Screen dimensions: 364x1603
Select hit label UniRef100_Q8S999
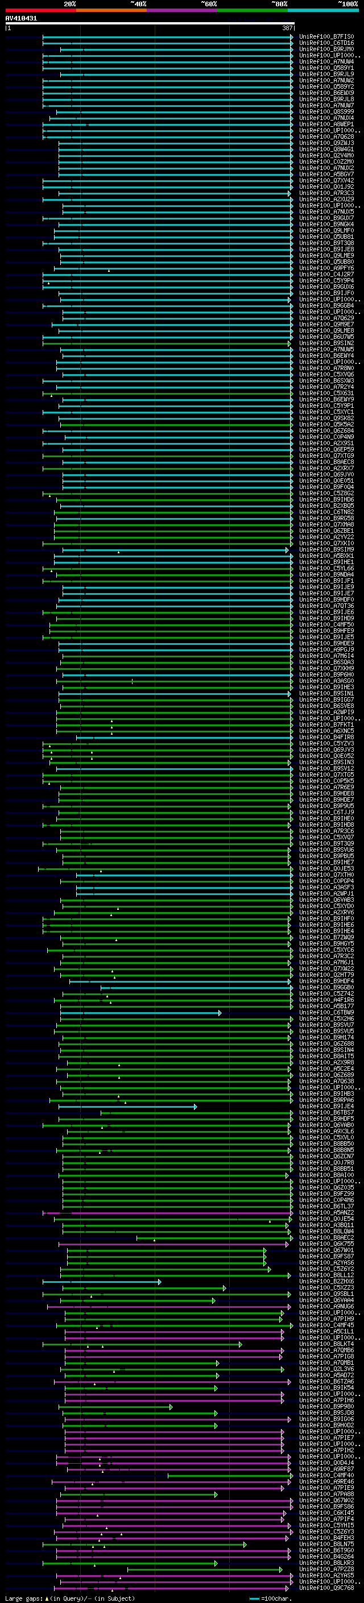coord(326,112)
